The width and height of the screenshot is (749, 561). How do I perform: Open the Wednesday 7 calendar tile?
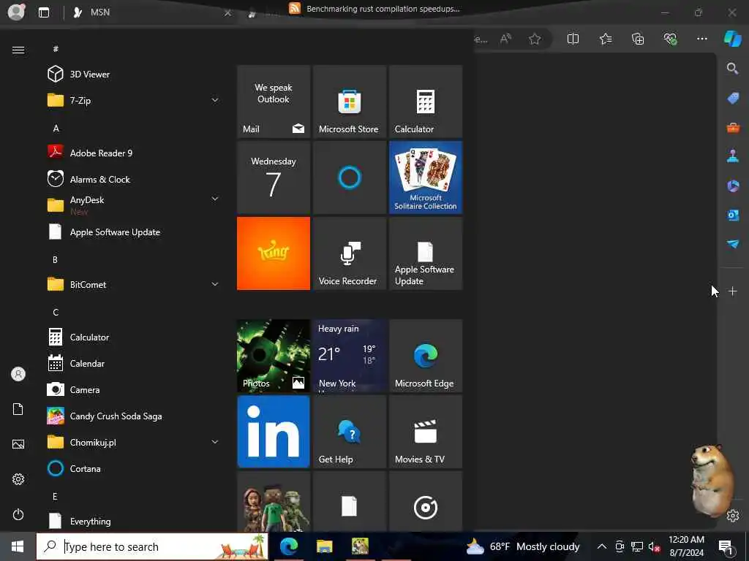pos(274,178)
